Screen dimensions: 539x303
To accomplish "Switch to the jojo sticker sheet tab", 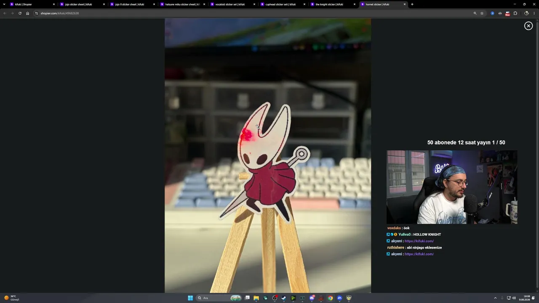I will point(82,4).
